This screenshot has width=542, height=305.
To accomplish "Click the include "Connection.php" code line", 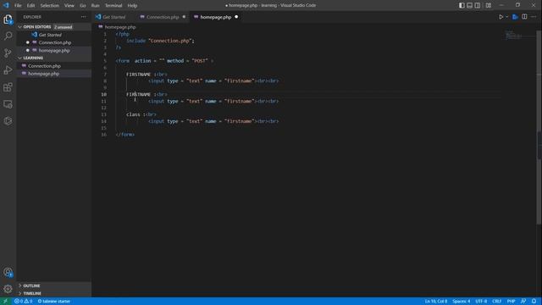I will 160,41.
